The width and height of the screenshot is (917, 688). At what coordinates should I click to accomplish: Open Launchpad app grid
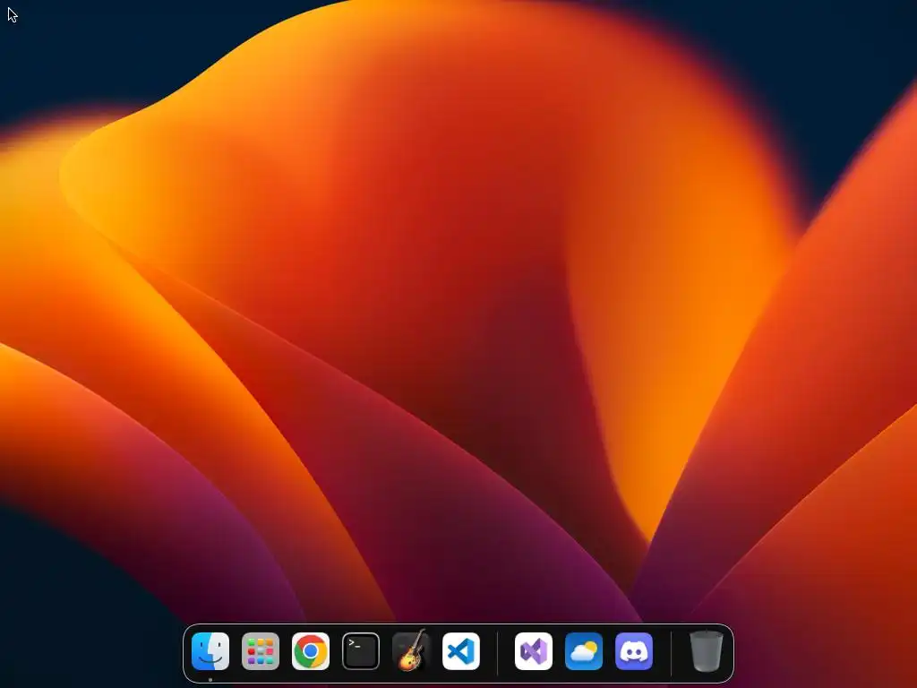click(x=261, y=651)
